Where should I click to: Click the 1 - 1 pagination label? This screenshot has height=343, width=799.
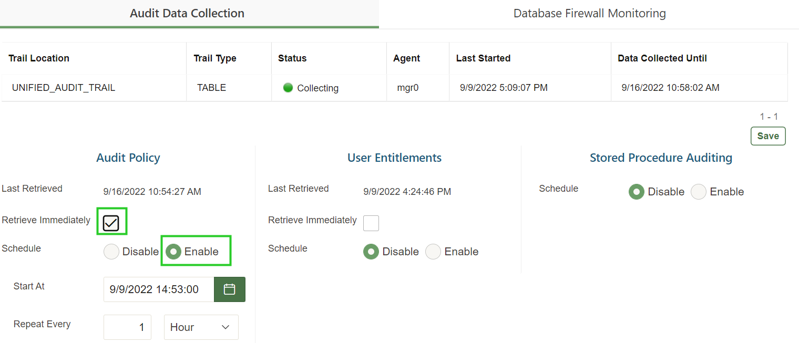pyautogui.click(x=769, y=117)
